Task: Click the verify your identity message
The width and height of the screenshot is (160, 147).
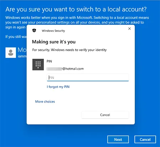Action: point(69,50)
